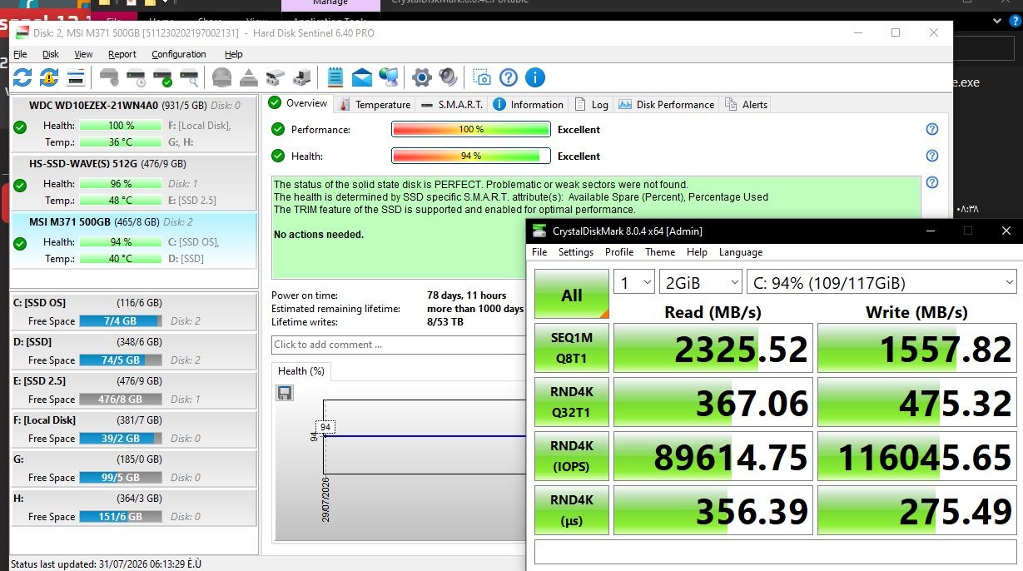
Task: Open the Language menu in CrystalDiskMark
Action: [741, 251]
